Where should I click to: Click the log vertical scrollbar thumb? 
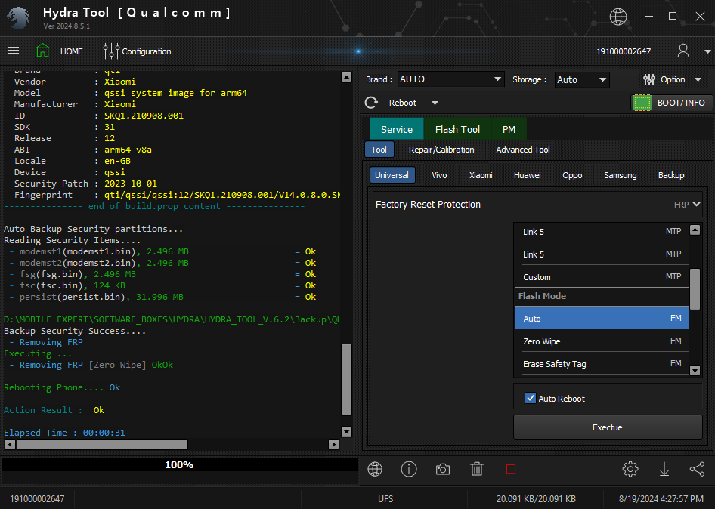click(x=347, y=380)
